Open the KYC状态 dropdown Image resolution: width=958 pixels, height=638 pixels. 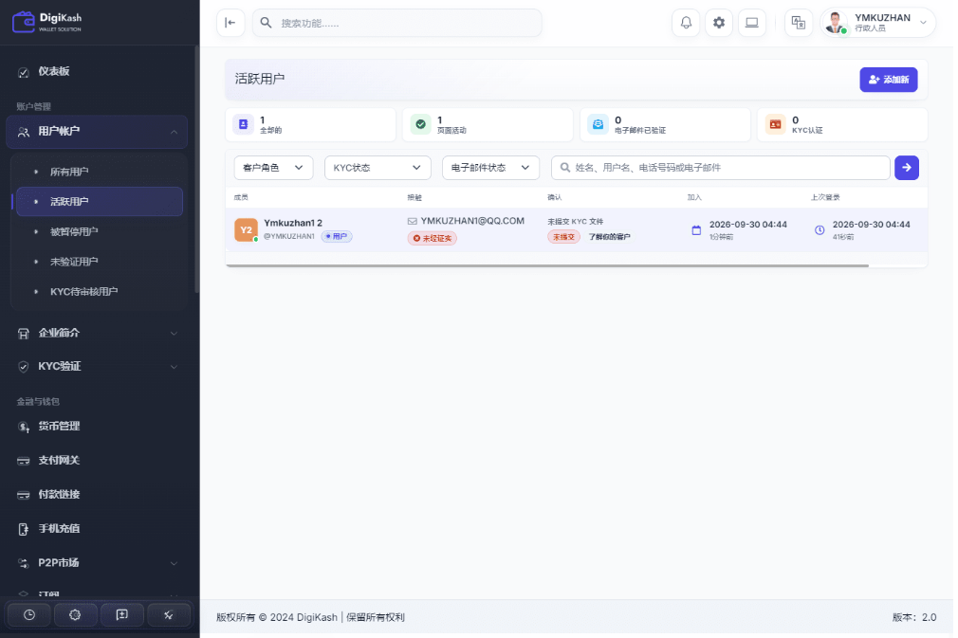pyautogui.click(x=378, y=167)
